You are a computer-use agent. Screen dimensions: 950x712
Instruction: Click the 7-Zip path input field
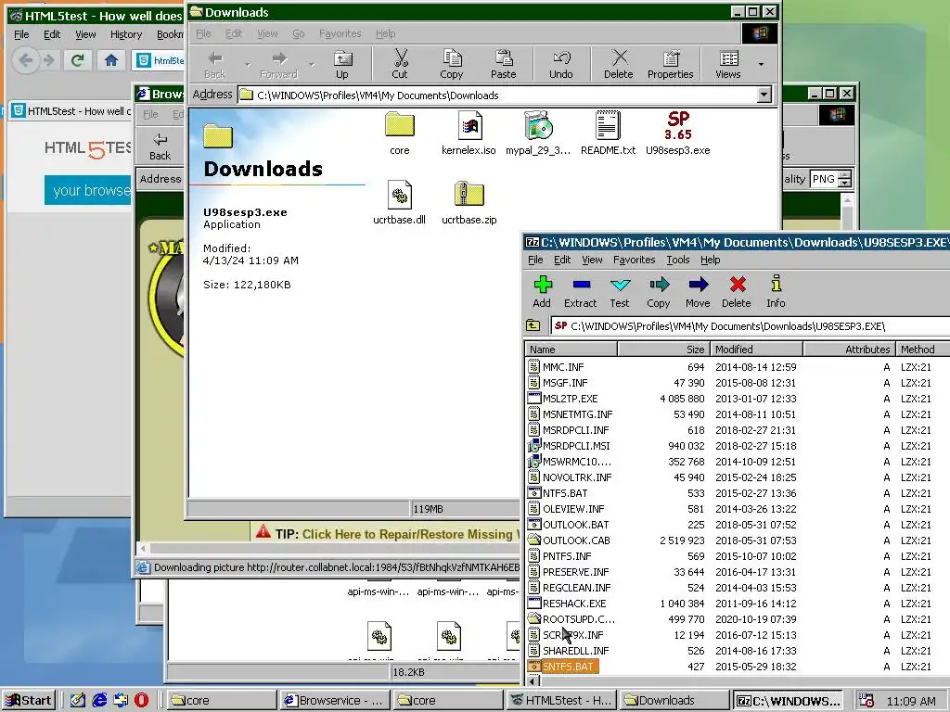tap(750, 325)
